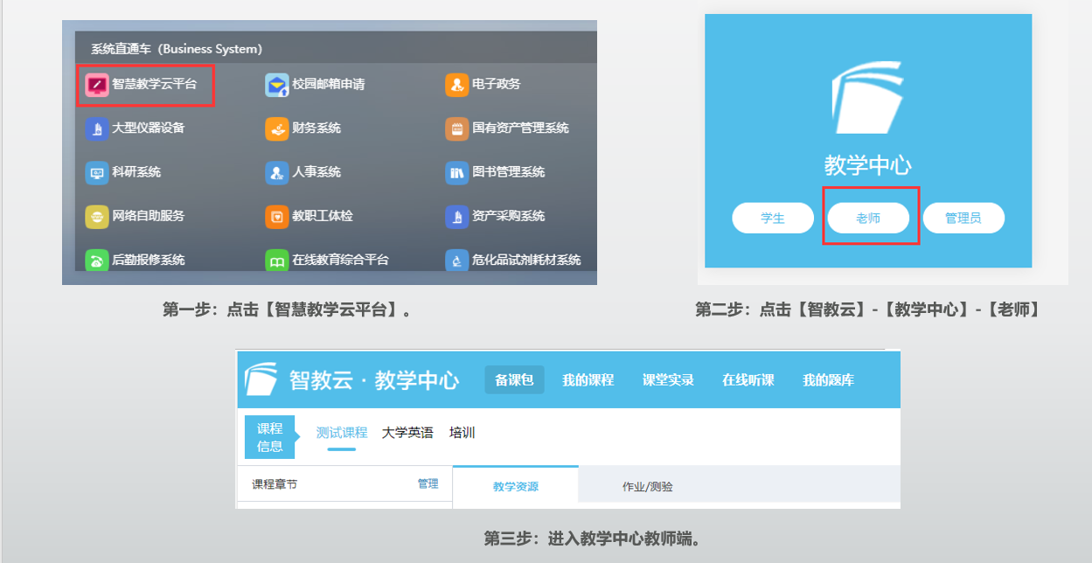Click the 国有资产管理系统 icon
The width and height of the screenshot is (1092, 563).
[456, 129]
